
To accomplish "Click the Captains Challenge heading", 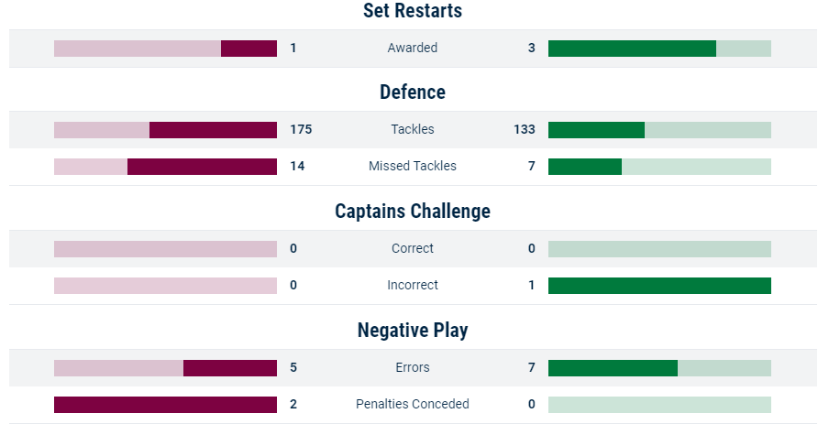I will (413, 212).
